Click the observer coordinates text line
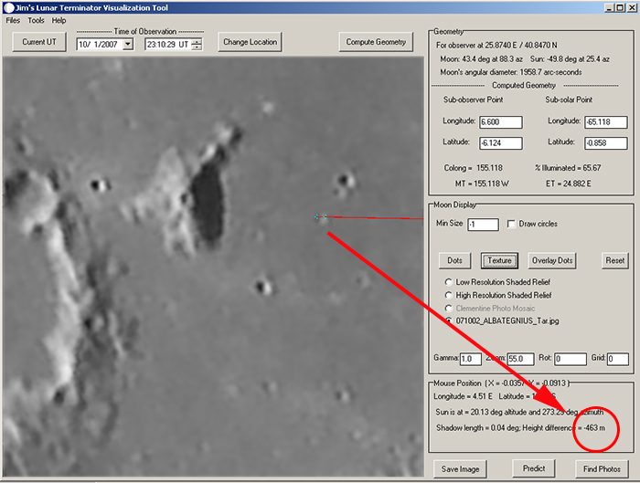Viewport: 640px width, 483px height. (496, 46)
